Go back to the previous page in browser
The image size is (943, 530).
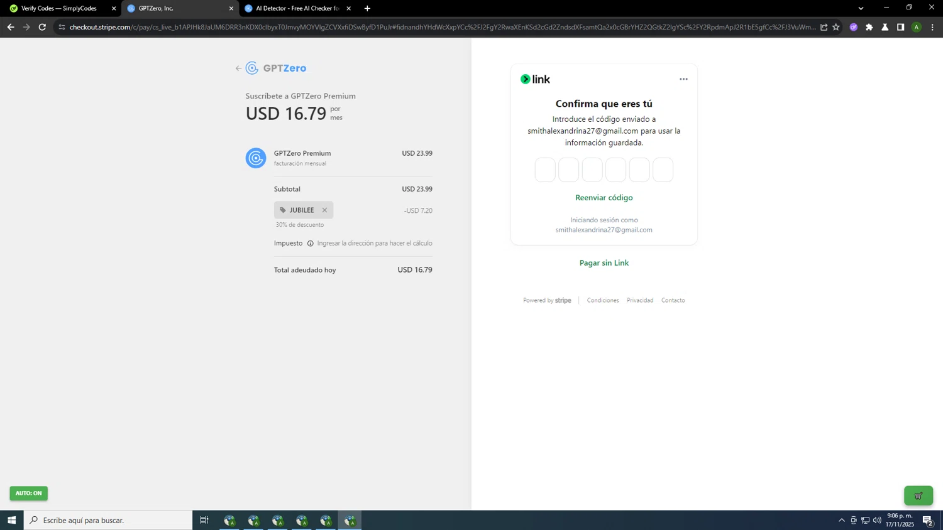point(11,27)
